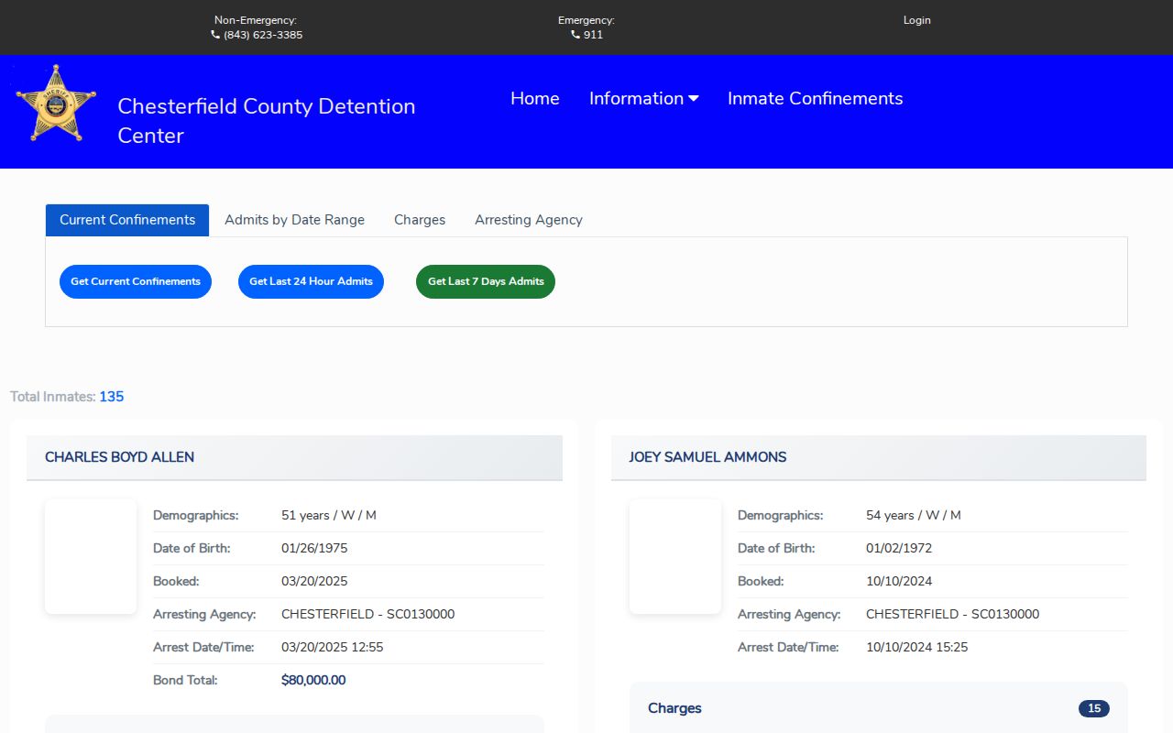
Task: Click Chesterfield County Detention Center title
Action: pos(267,121)
